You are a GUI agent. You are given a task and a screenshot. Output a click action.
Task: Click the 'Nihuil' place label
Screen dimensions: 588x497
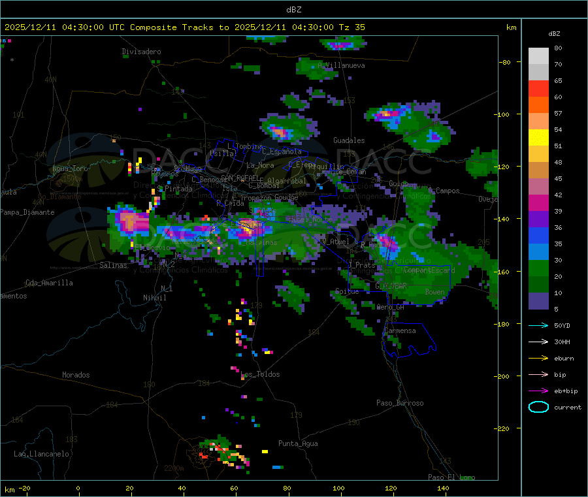click(x=154, y=298)
